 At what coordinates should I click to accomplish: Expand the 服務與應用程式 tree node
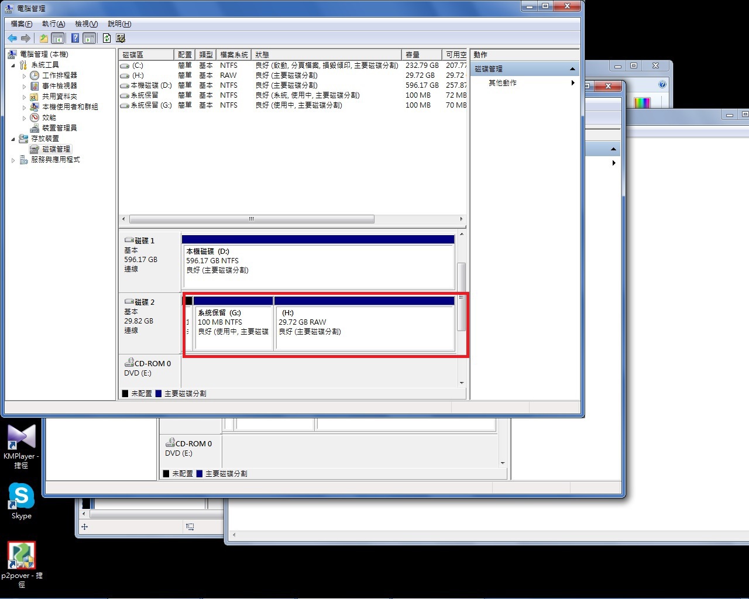(13, 160)
